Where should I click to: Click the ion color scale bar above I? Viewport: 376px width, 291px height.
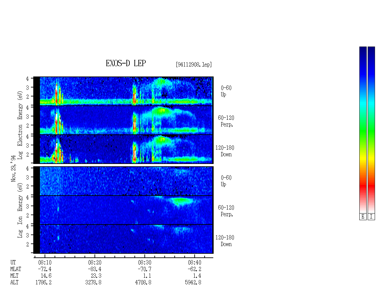pyautogui.click(x=371, y=130)
